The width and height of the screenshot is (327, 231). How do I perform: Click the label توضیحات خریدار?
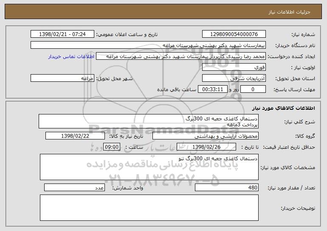(x=298, y=208)
